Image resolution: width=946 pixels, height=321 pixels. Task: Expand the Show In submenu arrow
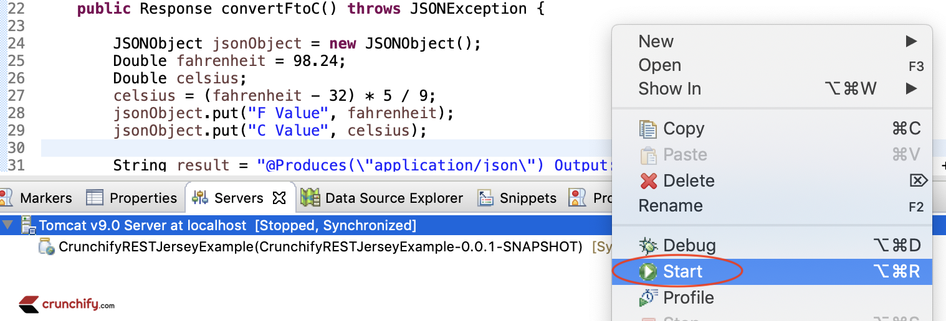click(911, 89)
